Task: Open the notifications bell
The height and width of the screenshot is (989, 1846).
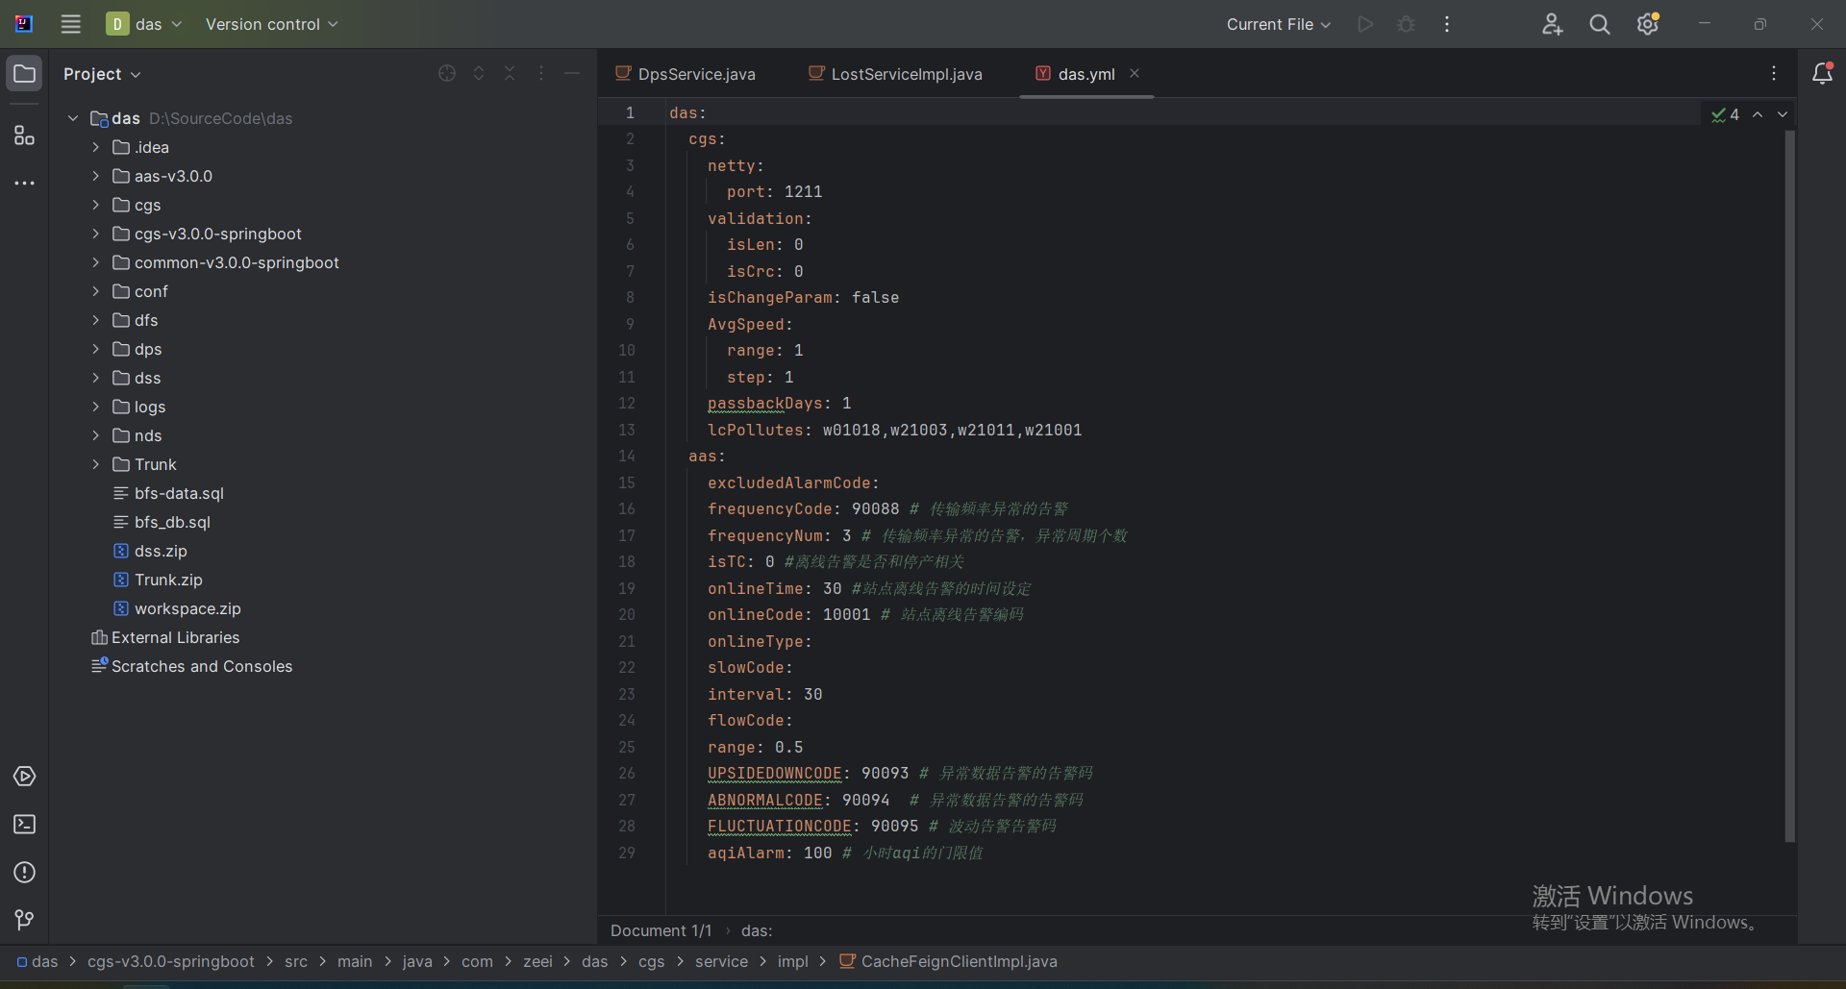Action: (x=1823, y=73)
